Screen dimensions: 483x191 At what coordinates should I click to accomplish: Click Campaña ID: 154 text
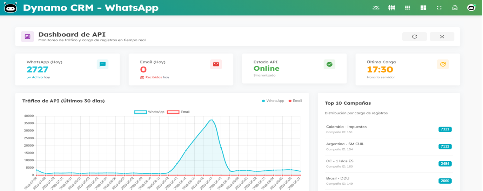pos(340,149)
